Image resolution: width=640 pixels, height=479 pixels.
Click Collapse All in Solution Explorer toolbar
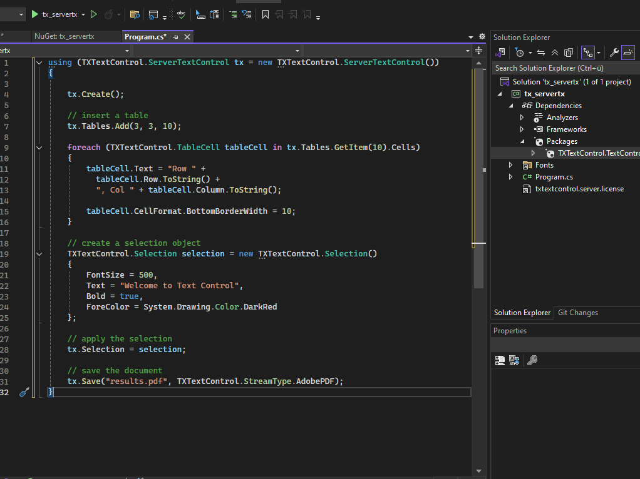pos(555,53)
